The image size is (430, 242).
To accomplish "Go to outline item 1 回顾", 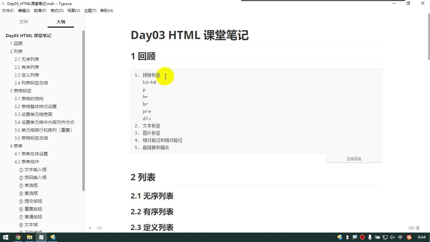I will click(x=16, y=43).
